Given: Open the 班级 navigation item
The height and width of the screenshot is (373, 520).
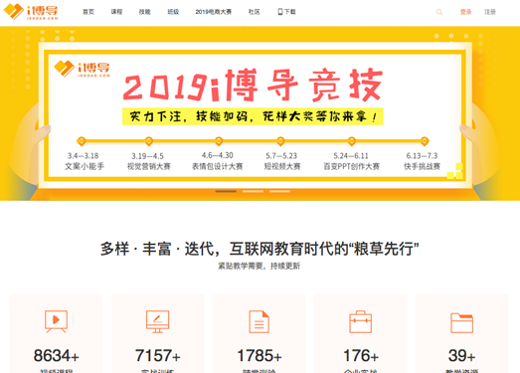Looking at the screenshot, I should [173, 12].
